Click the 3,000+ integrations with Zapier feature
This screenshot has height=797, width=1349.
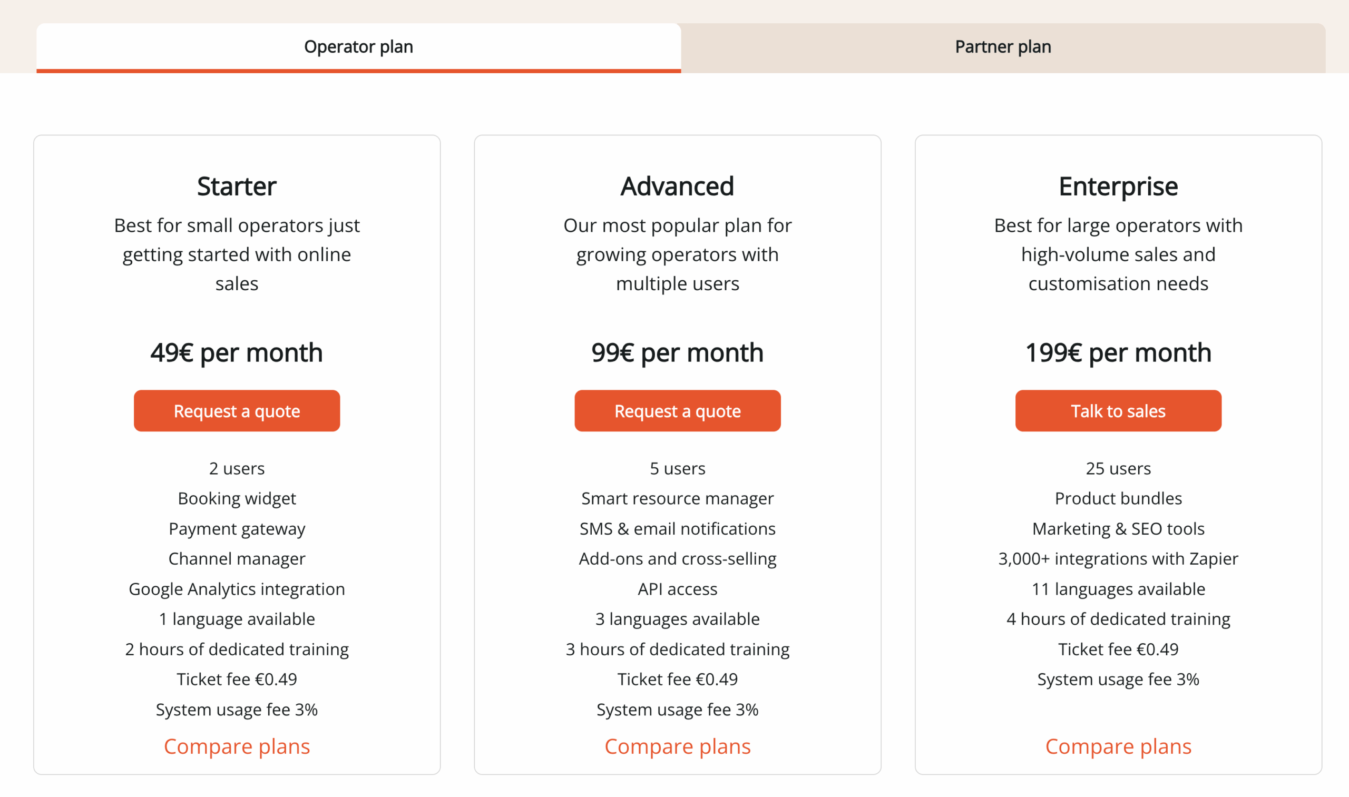[x=1118, y=558]
